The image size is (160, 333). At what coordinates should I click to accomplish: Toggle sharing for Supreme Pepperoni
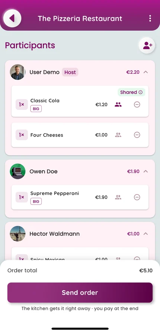118,197
